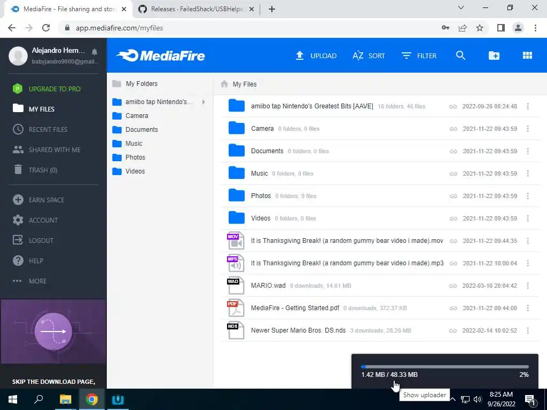547x410 pixels.
Task: Select Videos folder in the My Folders tree
Action: coord(128,171)
